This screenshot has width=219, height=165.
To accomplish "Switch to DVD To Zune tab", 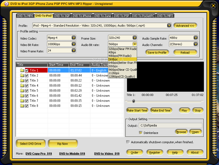I will click(103, 16).
